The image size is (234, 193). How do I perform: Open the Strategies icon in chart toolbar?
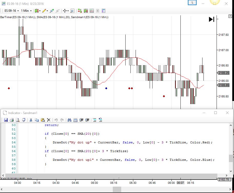[98, 11]
